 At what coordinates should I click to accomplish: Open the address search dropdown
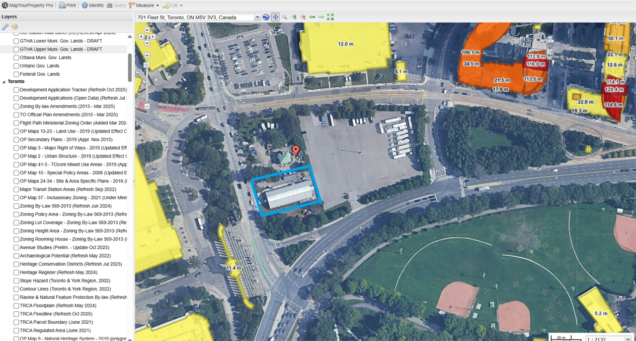tap(257, 17)
